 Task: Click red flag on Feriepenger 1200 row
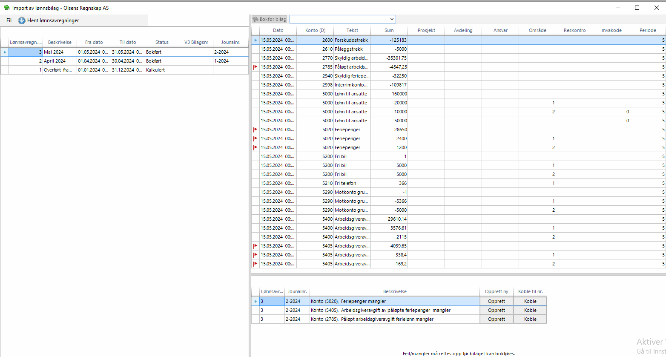pyautogui.click(x=255, y=147)
